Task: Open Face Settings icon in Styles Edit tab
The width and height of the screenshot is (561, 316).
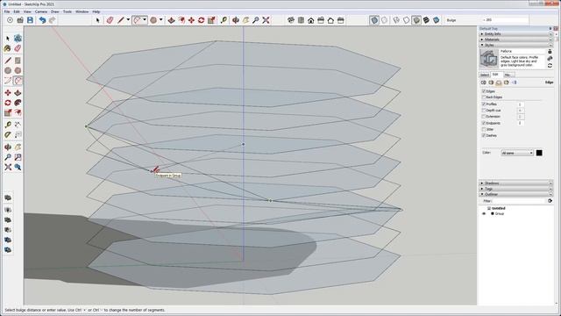Action: point(491,83)
